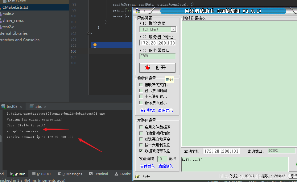Enable 接收转向文件 checkbox
Viewport: 297px width, 182px height.
pos(141,85)
